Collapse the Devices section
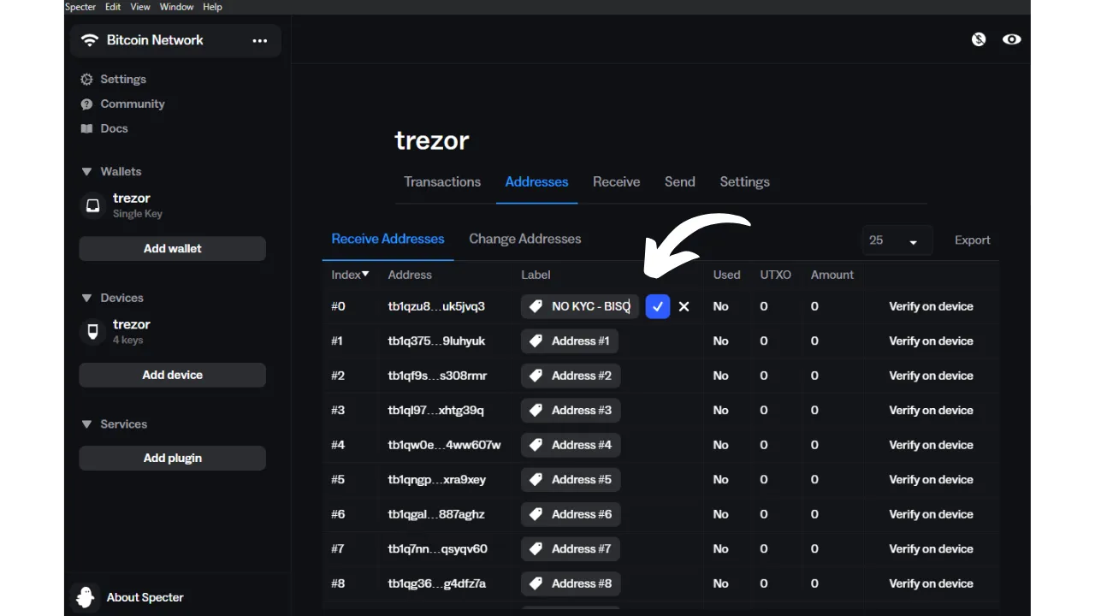The width and height of the screenshot is (1095, 616). click(86, 299)
